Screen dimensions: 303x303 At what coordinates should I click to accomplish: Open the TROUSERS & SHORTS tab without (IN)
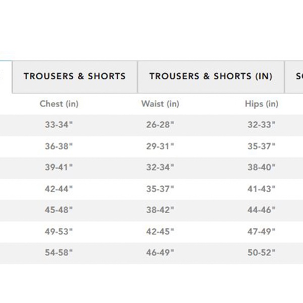(x=74, y=77)
